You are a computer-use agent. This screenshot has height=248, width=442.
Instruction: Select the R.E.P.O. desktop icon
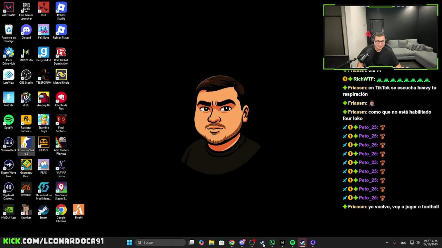click(x=44, y=145)
